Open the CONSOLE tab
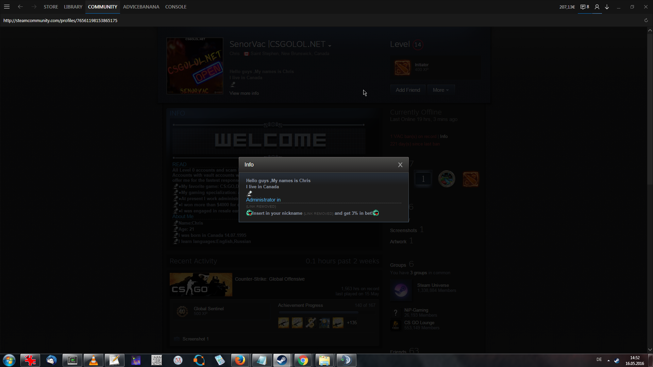Viewport: 653px width, 367px height. [175, 7]
